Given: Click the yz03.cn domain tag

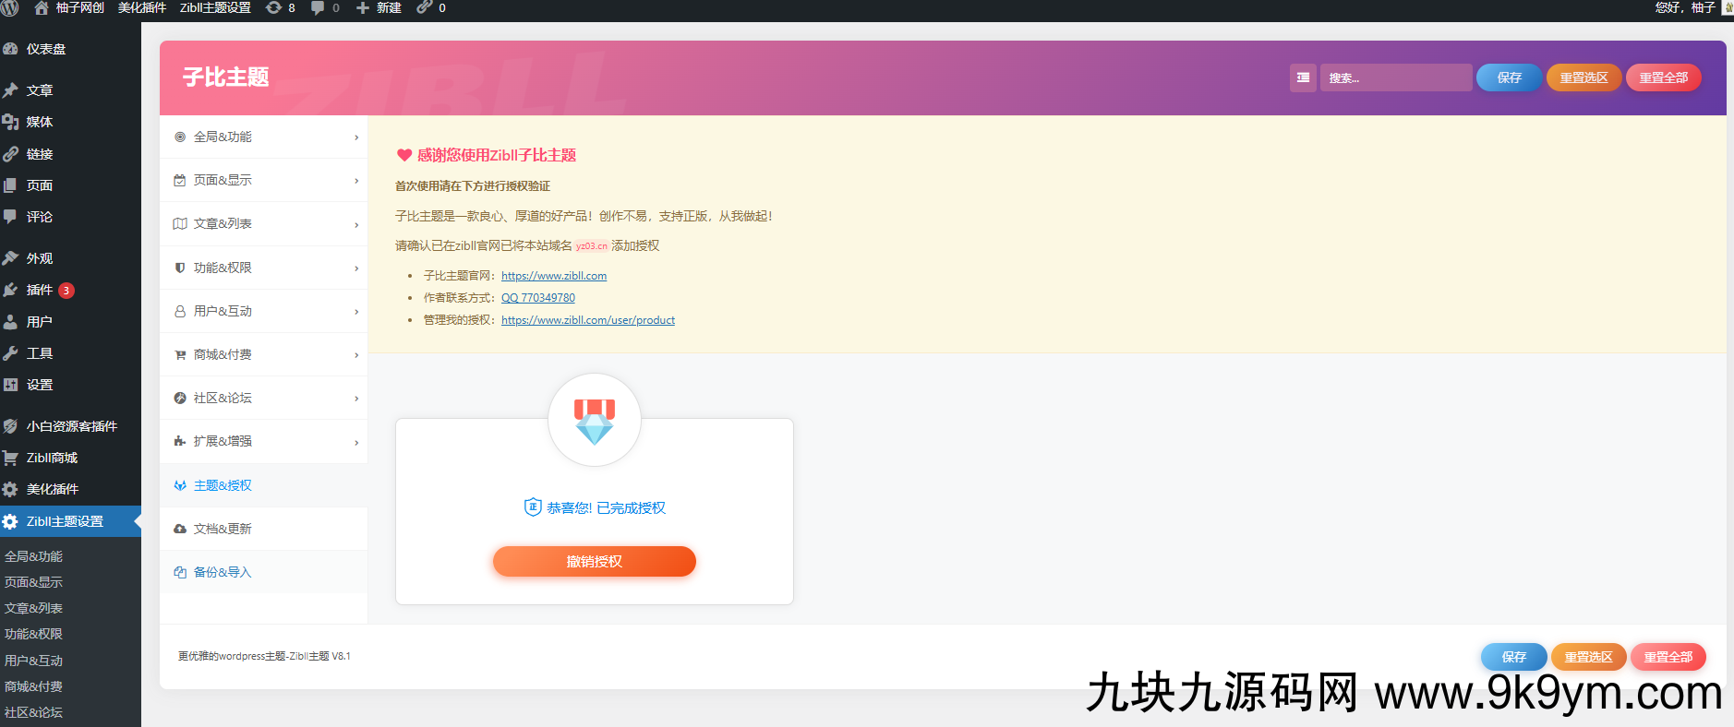Looking at the screenshot, I should (592, 246).
